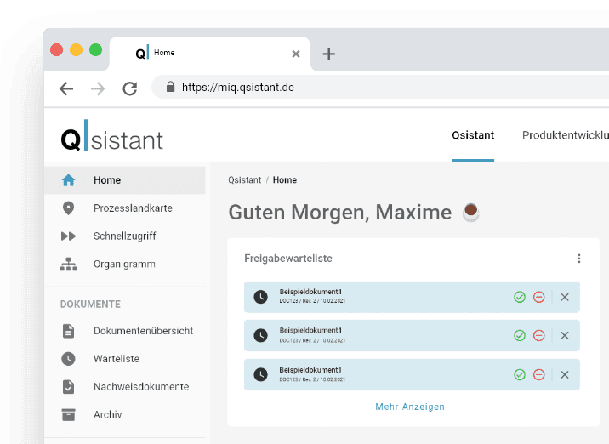Approve third Beispieldokument1 with green checkmark
The image size is (609, 444).
pyautogui.click(x=520, y=374)
